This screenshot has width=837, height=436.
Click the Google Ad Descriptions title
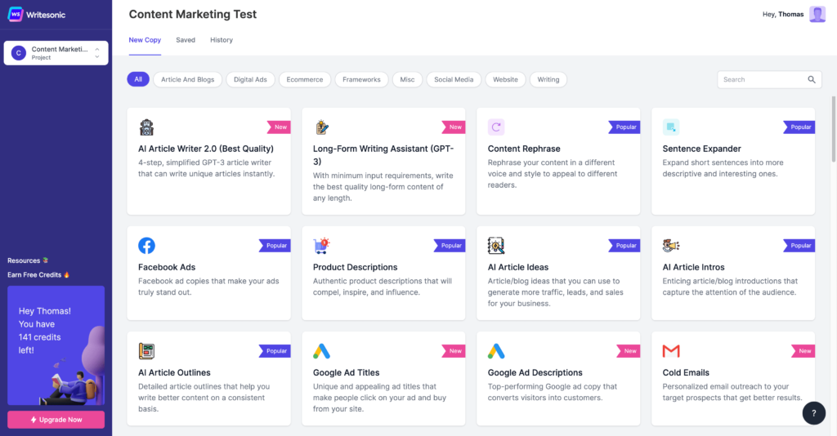pyautogui.click(x=535, y=372)
